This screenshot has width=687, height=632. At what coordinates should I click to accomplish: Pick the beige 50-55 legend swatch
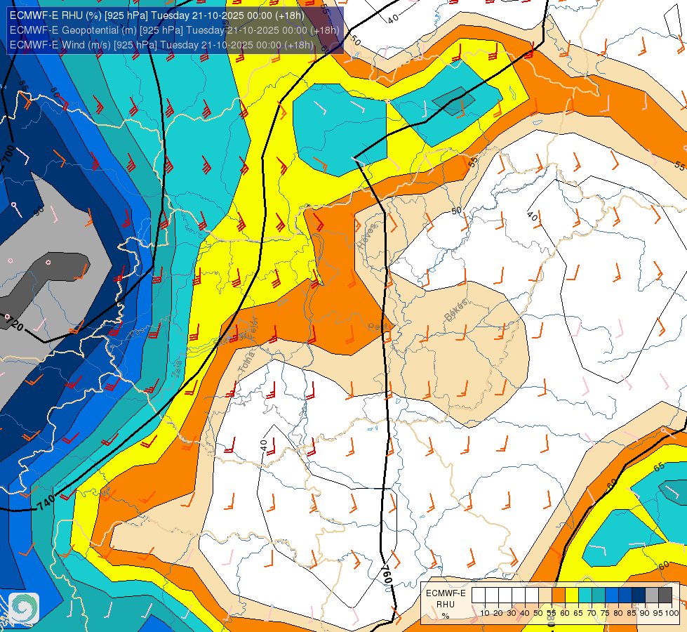coord(545,596)
